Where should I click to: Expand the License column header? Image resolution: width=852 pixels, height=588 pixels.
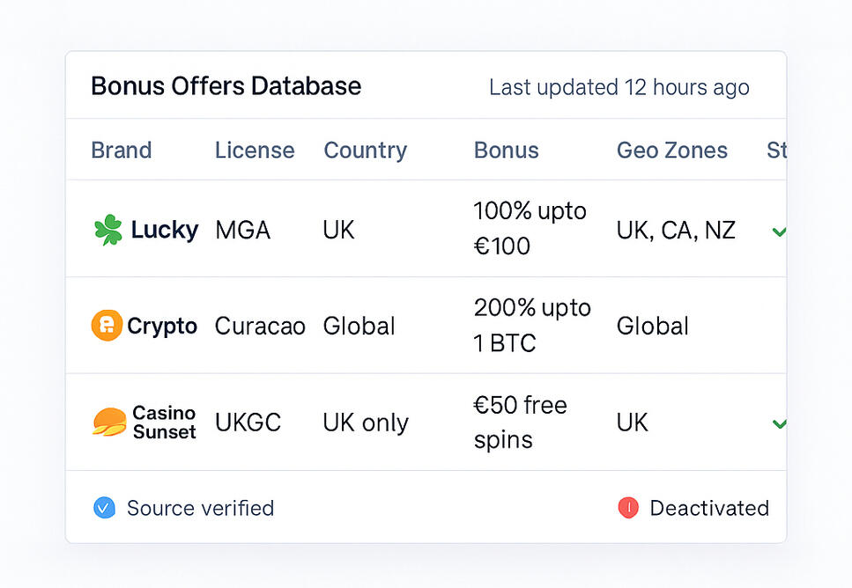(x=254, y=151)
